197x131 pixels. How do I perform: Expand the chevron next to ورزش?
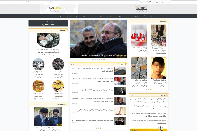pyautogui.click(x=139, y=16)
